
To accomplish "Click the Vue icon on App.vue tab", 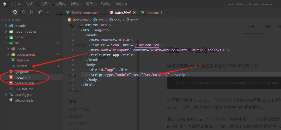I will click(143, 13).
